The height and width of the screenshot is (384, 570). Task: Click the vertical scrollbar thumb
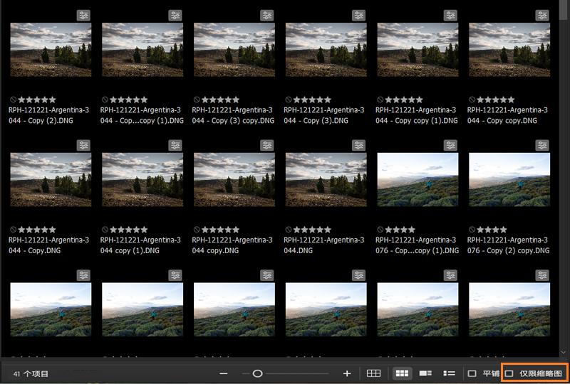coord(563,10)
